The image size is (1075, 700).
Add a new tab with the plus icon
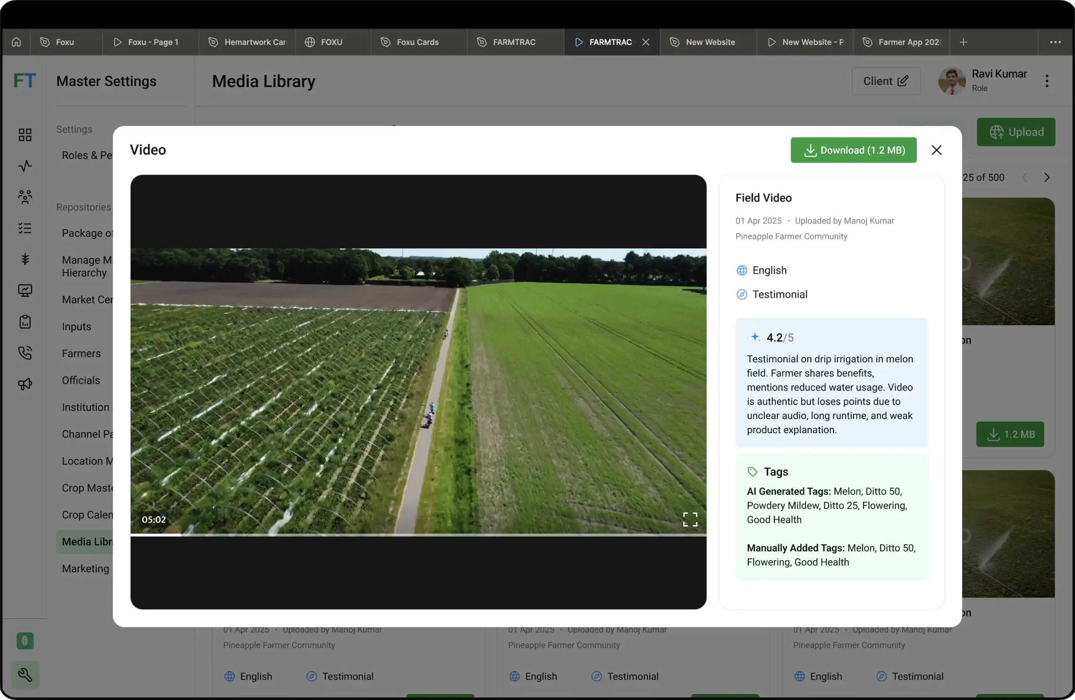[963, 42]
